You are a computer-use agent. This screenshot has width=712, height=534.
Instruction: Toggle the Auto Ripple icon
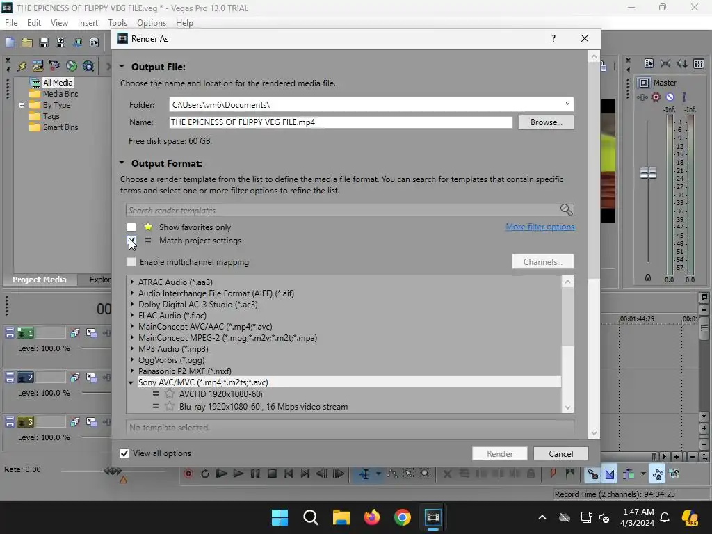[629, 474]
